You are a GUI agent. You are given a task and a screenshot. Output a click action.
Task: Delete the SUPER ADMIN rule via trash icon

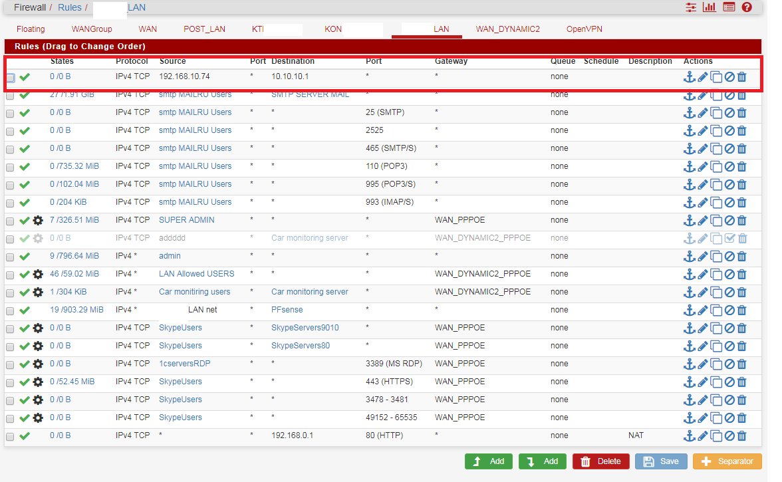(742, 220)
